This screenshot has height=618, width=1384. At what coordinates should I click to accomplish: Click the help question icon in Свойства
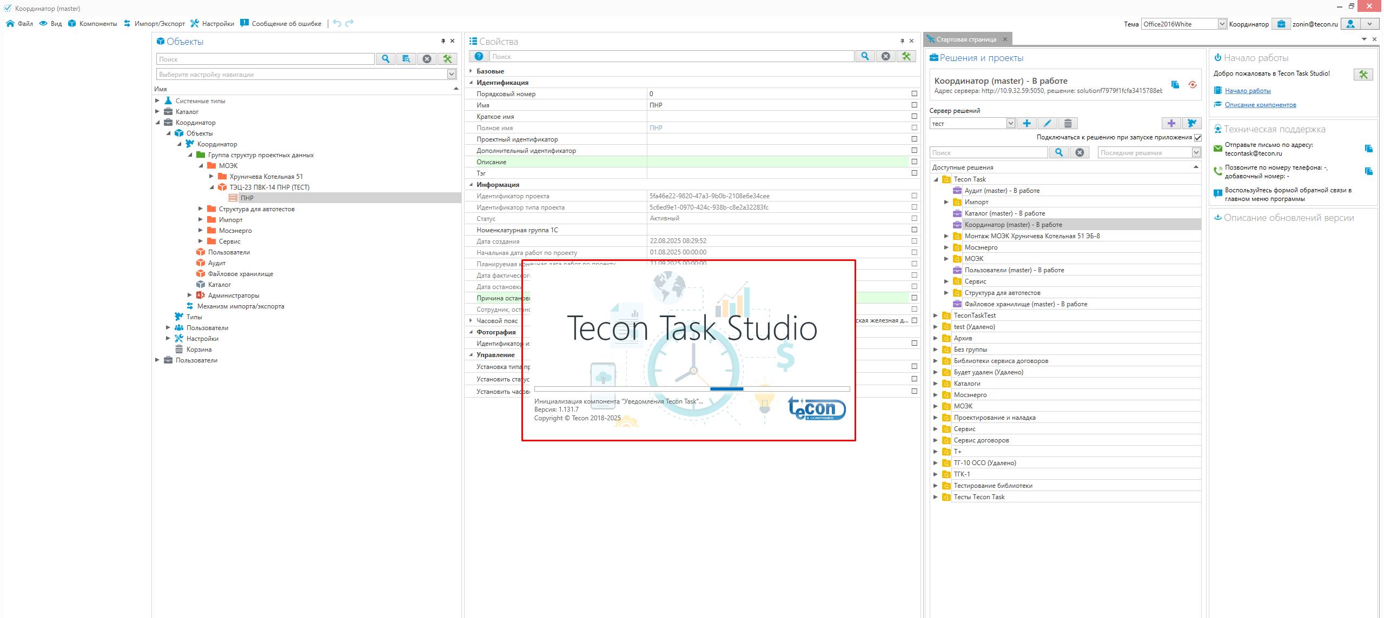479,56
